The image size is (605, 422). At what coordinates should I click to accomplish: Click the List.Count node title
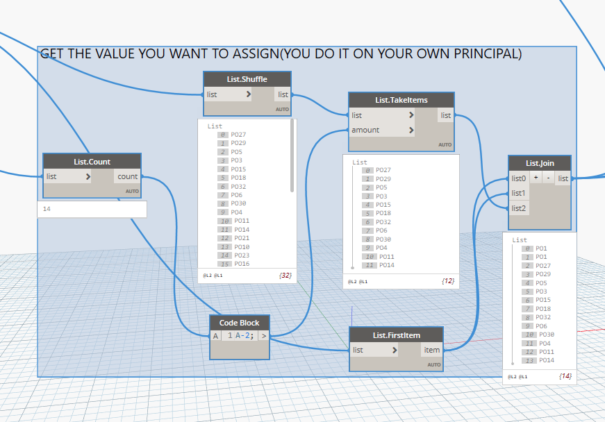92,162
